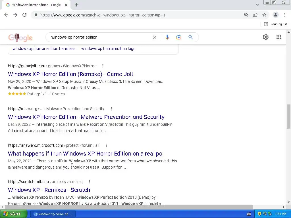Click the msfn.org breadcrumb URL
This screenshot has width=291, height=218.
point(56,109)
